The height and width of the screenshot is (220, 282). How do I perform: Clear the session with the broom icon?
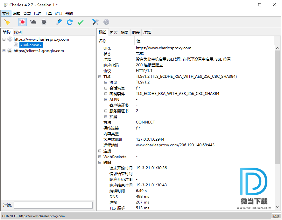(7, 22)
